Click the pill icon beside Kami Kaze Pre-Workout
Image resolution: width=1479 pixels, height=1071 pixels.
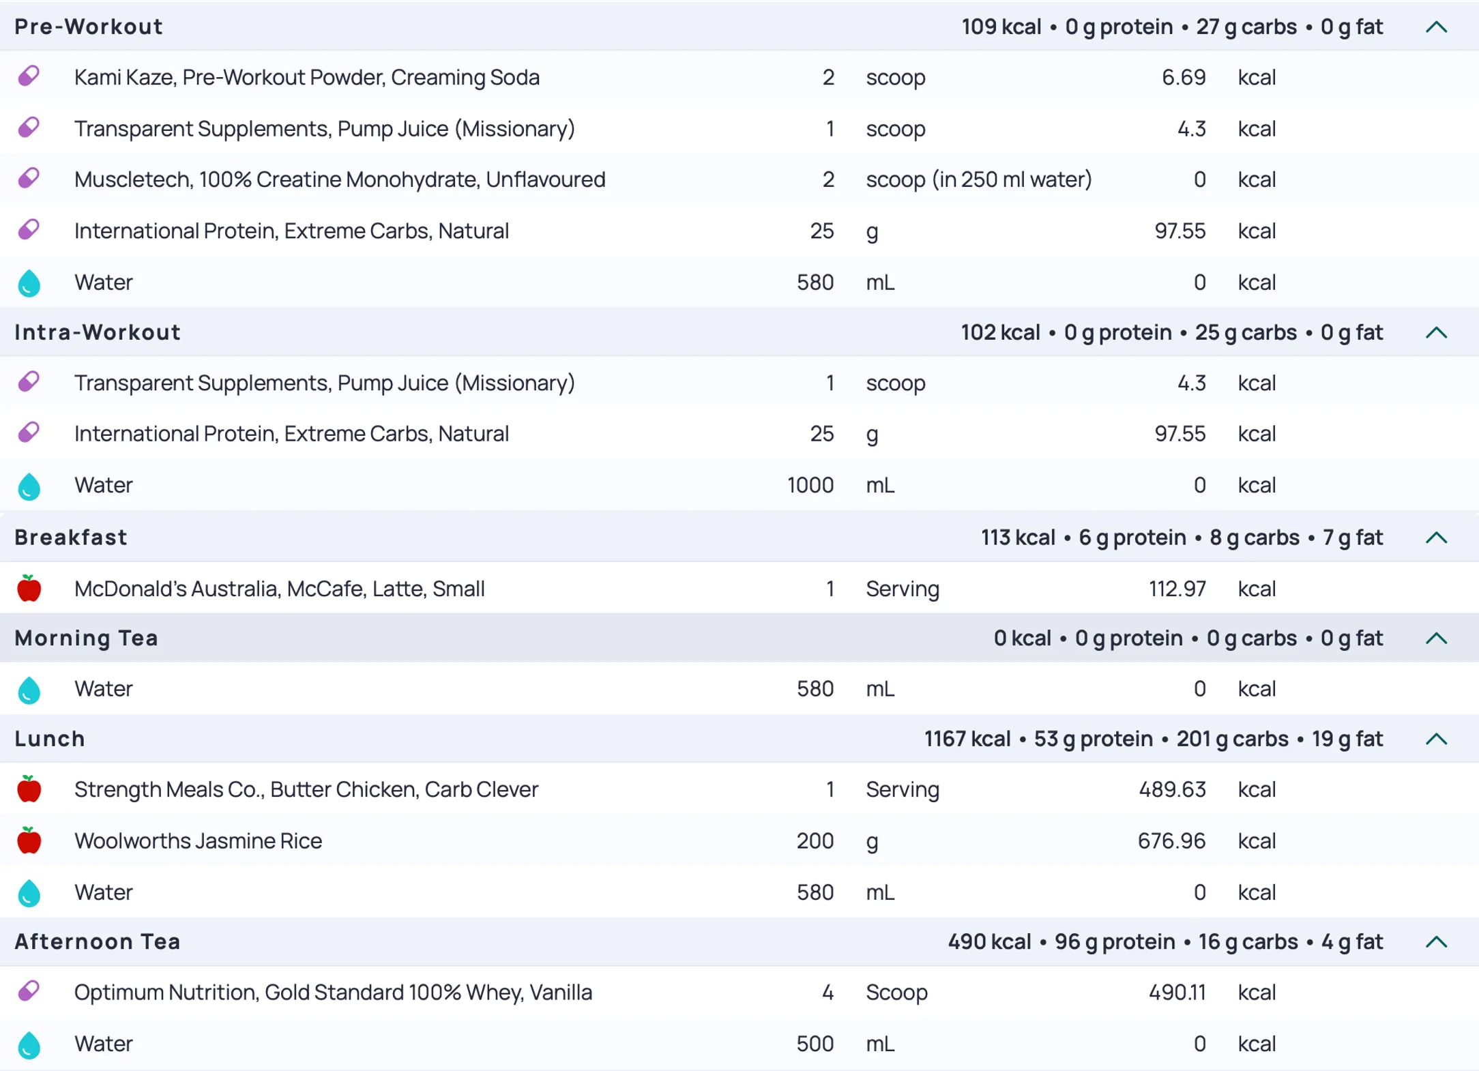tap(29, 76)
